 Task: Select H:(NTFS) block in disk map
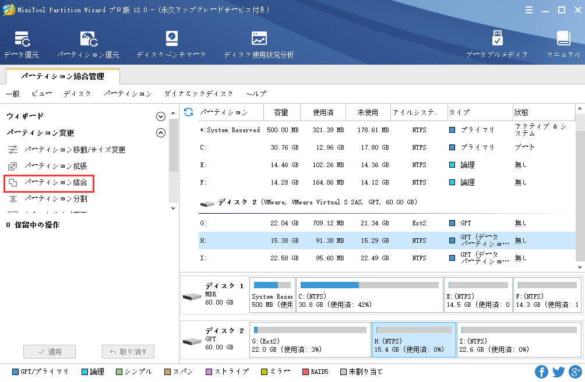click(414, 339)
